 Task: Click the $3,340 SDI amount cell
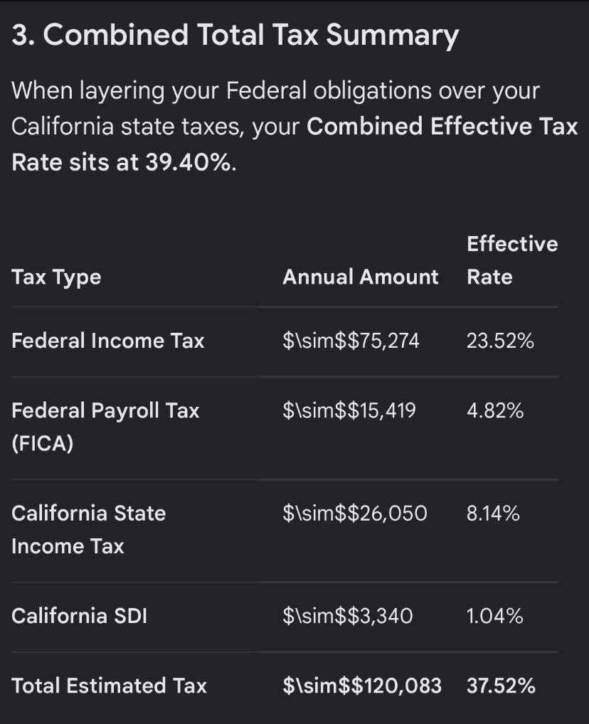pyautogui.click(x=347, y=616)
